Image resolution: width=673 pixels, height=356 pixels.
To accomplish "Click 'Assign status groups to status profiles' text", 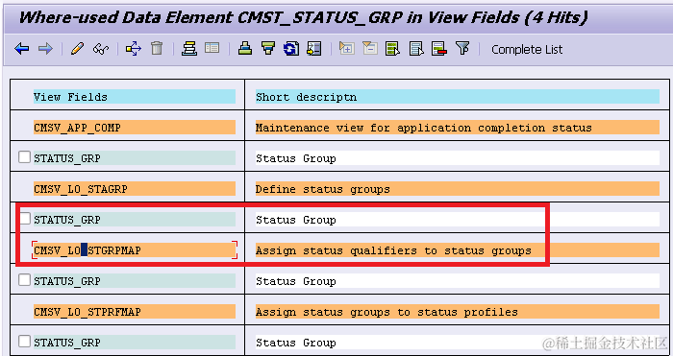I will click(386, 312).
